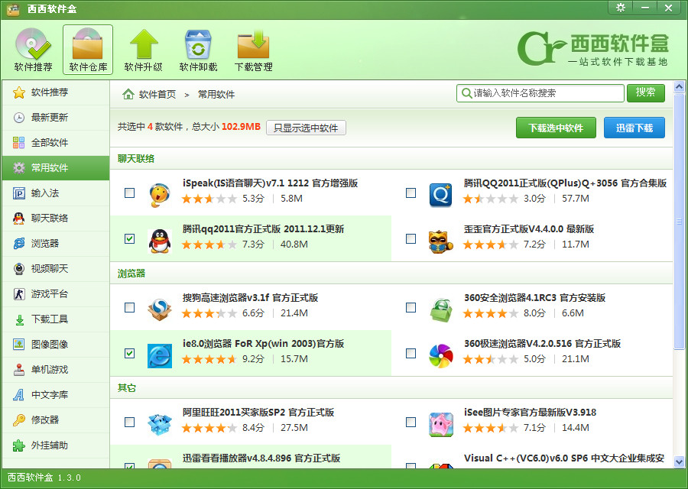Open 图像图像 category in sidebar
This screenshot has width=688, height=489.
coord(56,345)
